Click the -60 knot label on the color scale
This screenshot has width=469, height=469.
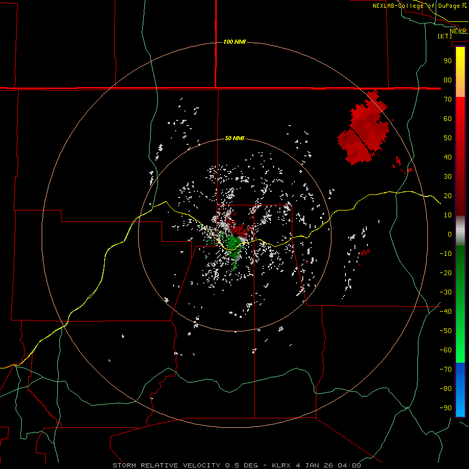click(446, 350)
